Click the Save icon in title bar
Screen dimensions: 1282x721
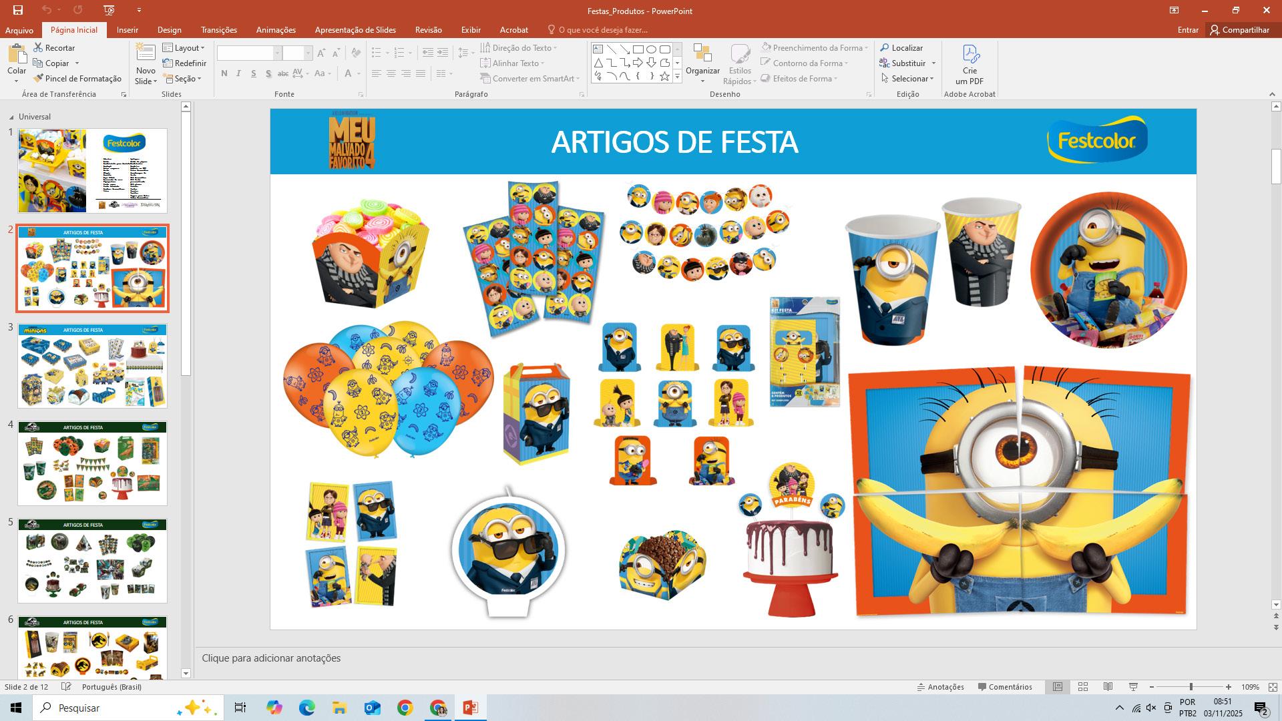[18, 10]
